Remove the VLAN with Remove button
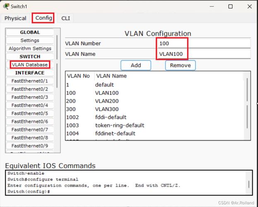The height and width of the screenshot is (207, 258). point(180,65)
